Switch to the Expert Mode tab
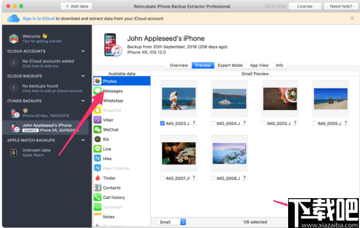 pos(230,65)
